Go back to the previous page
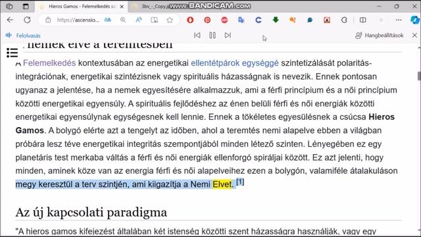The image size is (421, 237). point(10,20)
